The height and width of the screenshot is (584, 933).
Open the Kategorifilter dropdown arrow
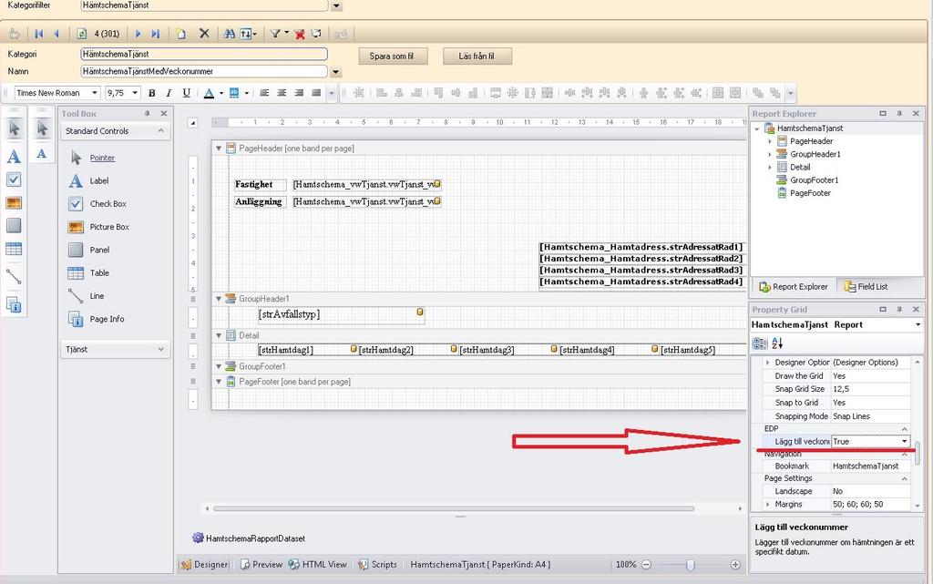[x=336, y=5]
